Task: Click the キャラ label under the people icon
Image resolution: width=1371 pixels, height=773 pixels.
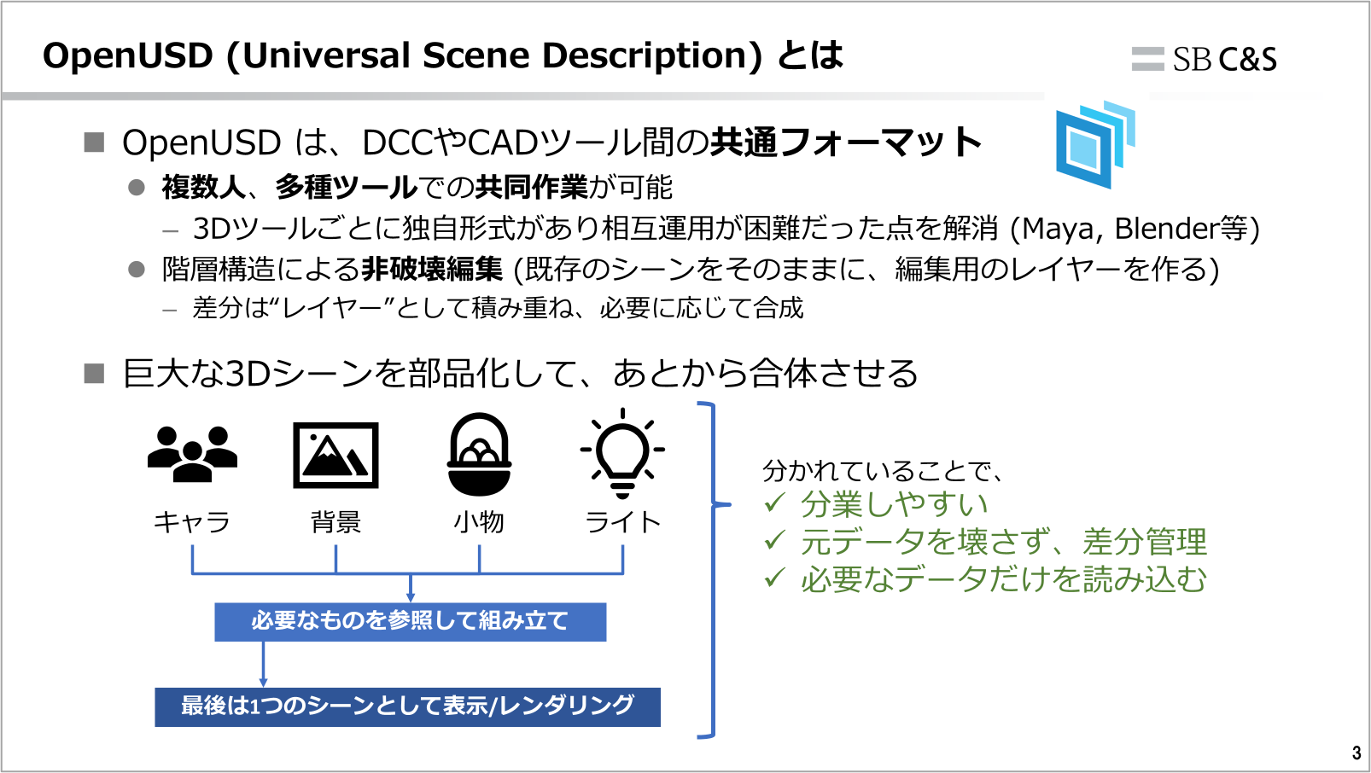Action: [x=192, y=521]
